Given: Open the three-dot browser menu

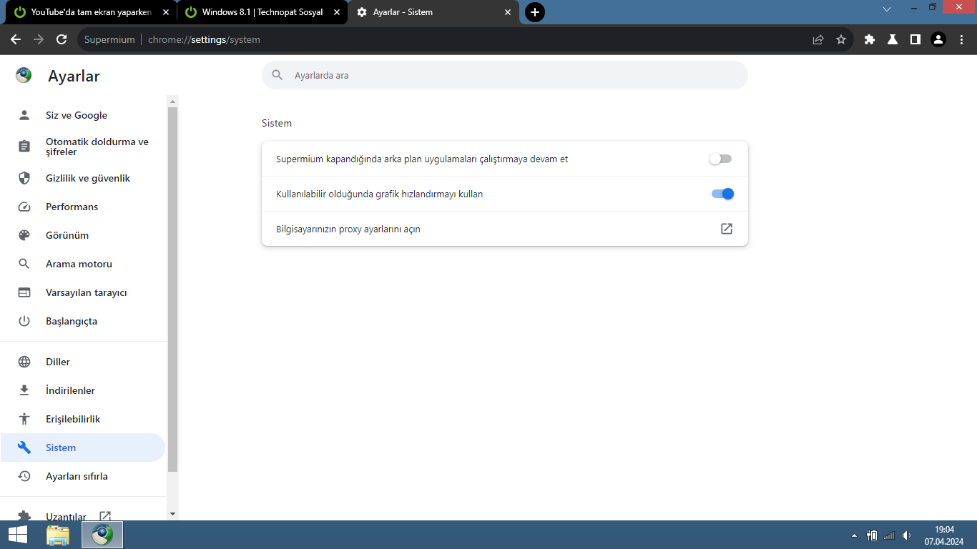Looking at the screenshot, I should [x=961, y=40].
